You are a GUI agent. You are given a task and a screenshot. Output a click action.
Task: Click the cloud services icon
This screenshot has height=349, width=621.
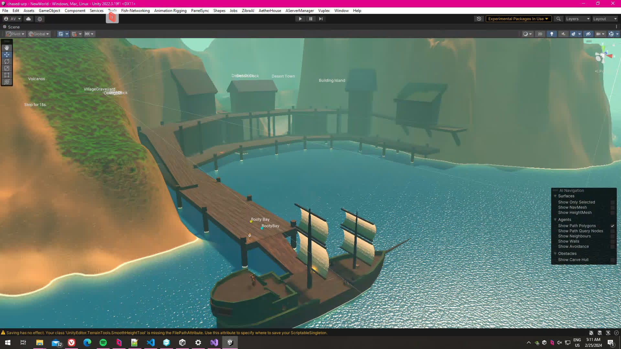pos(28,19)
